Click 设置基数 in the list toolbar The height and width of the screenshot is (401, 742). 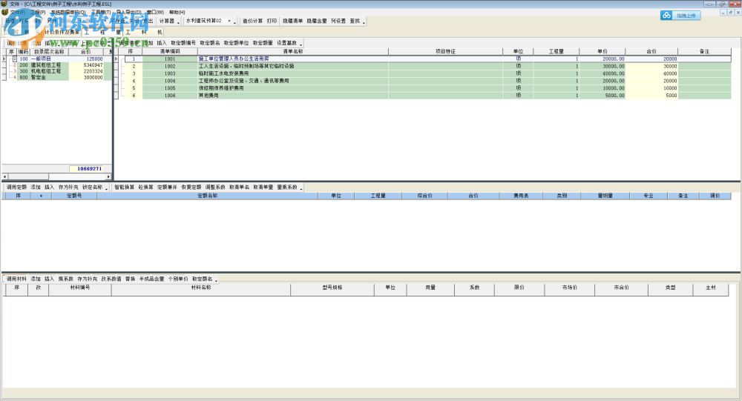[x=286, y=43]
